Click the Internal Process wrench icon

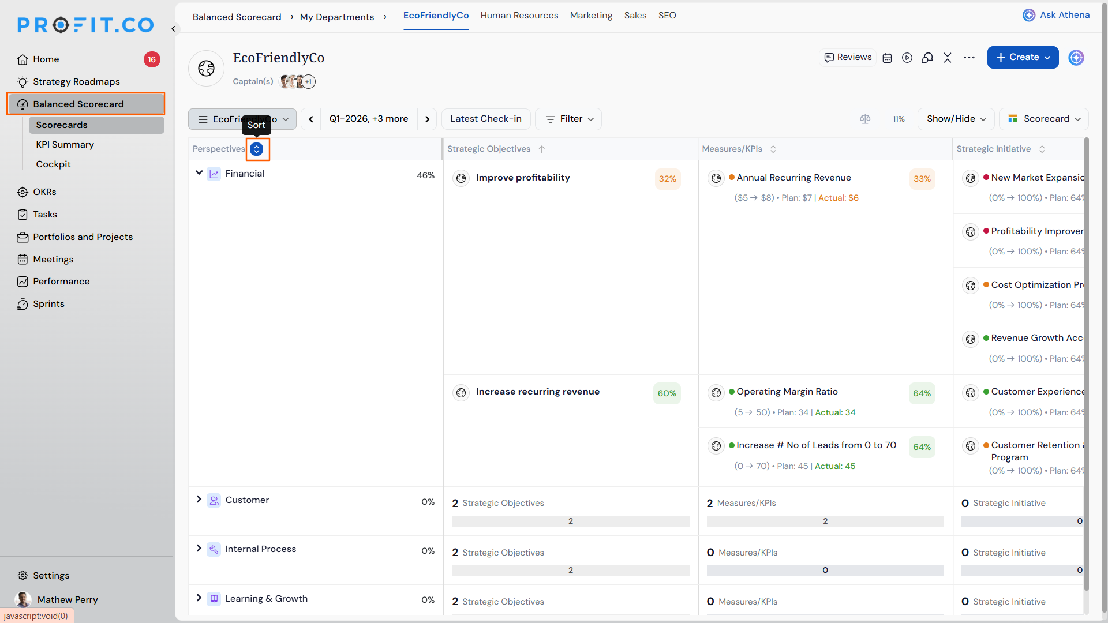[214, 549]
